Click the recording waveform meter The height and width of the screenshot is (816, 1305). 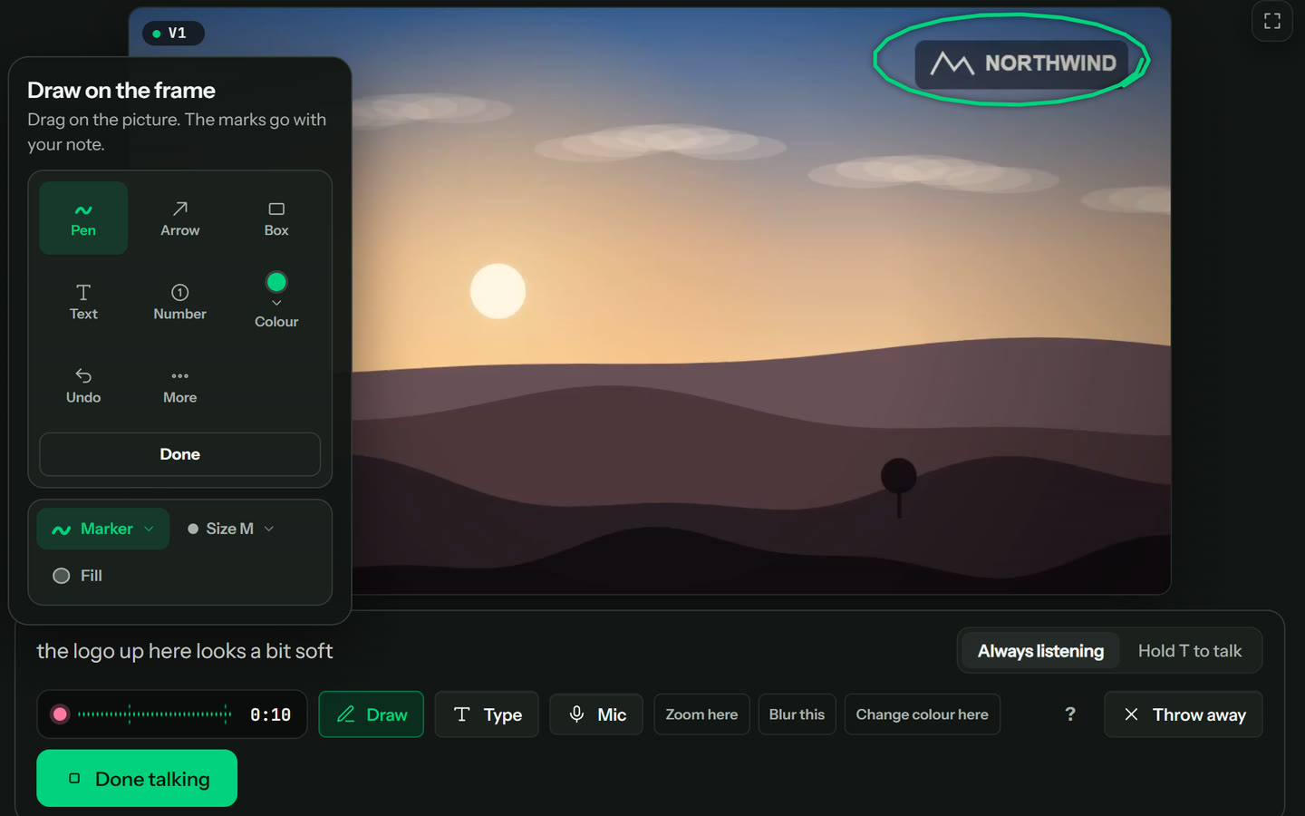(154, 714)
